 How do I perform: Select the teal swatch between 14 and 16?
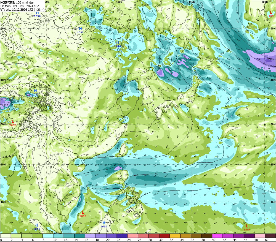click(80, 236)
